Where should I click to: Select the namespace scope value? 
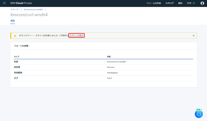[112, 73]
